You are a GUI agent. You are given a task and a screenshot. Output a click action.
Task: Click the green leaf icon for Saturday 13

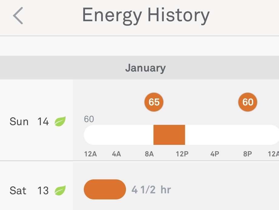click(60, 191)
